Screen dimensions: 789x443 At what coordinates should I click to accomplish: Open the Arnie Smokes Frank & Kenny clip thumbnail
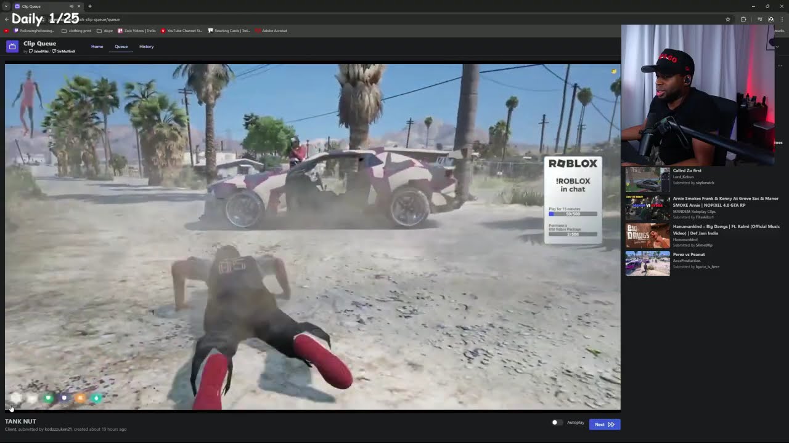pos(647,208)
